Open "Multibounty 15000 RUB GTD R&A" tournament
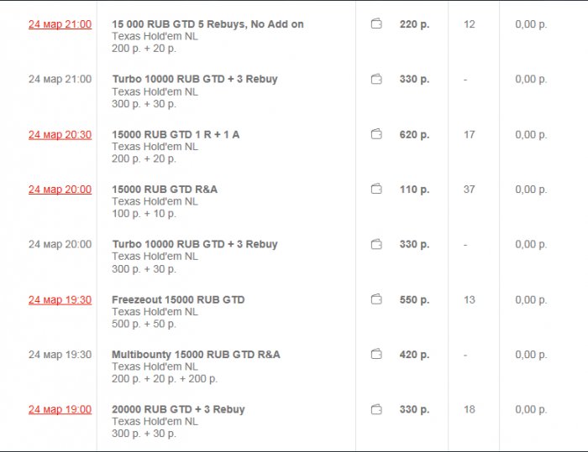This screenshot has width=588, height=452. click(196, 355)
